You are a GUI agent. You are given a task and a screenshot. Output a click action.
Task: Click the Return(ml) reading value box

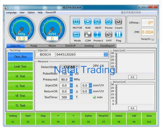coord(132,108)
